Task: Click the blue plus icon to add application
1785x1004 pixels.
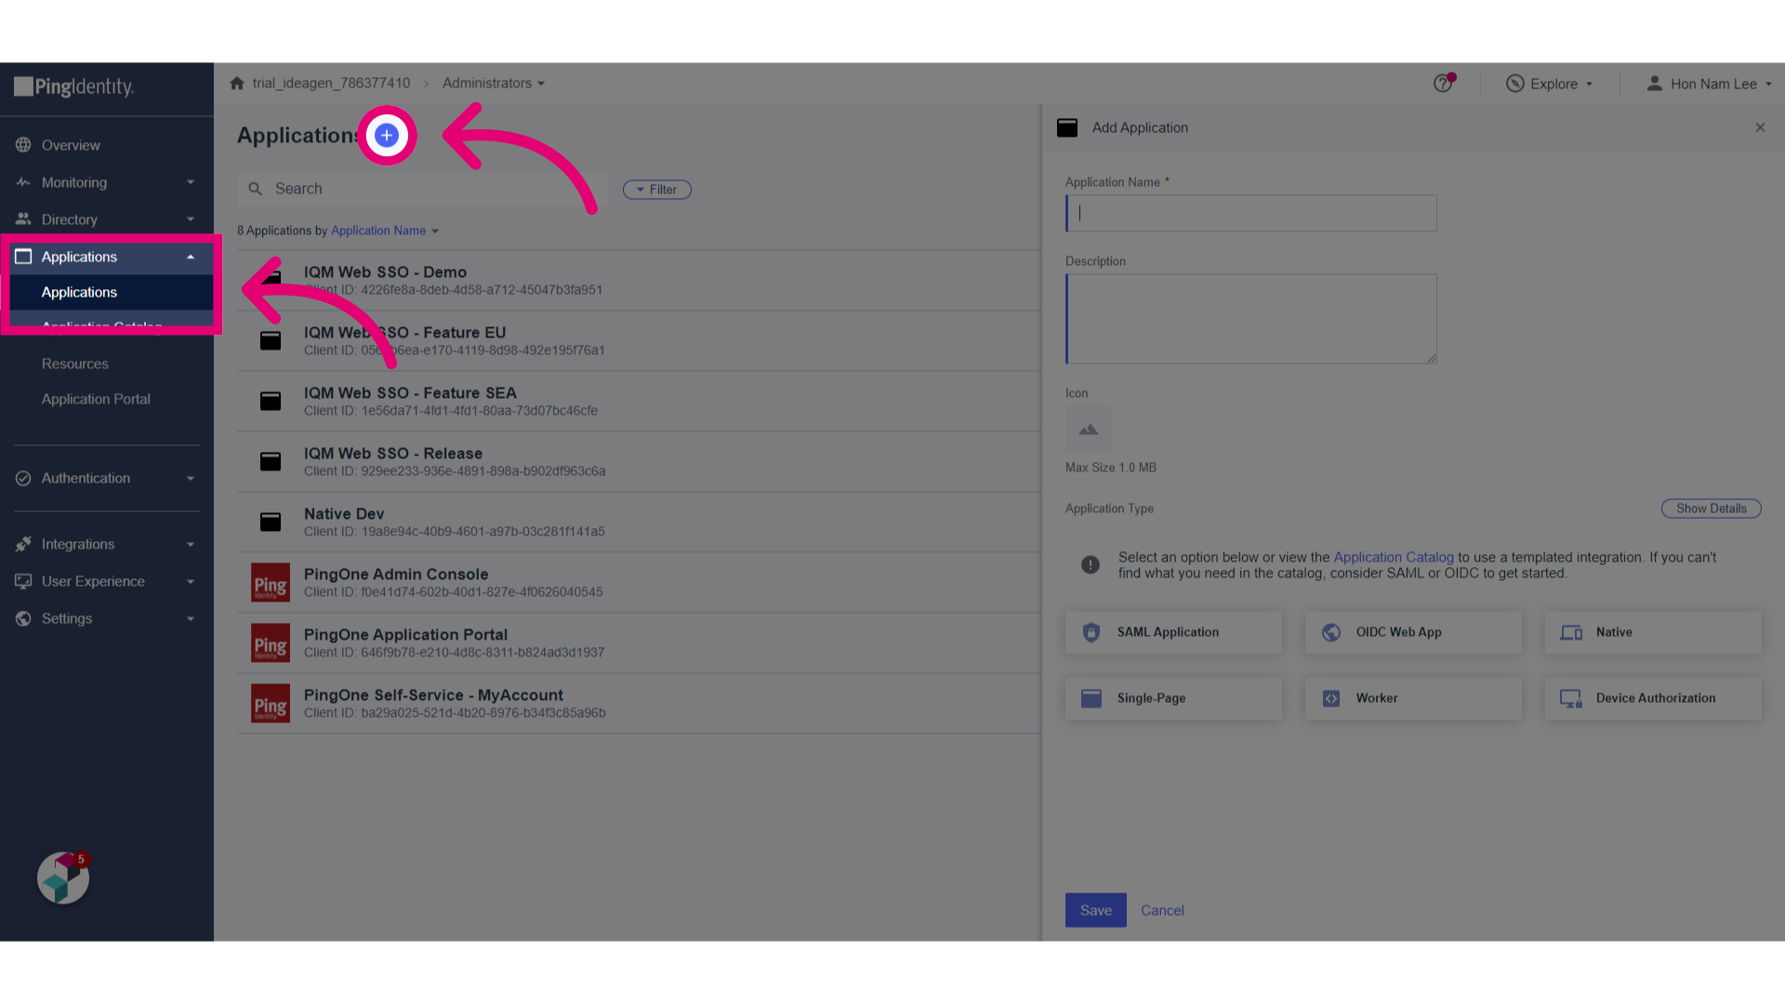Action: [387, 136]
